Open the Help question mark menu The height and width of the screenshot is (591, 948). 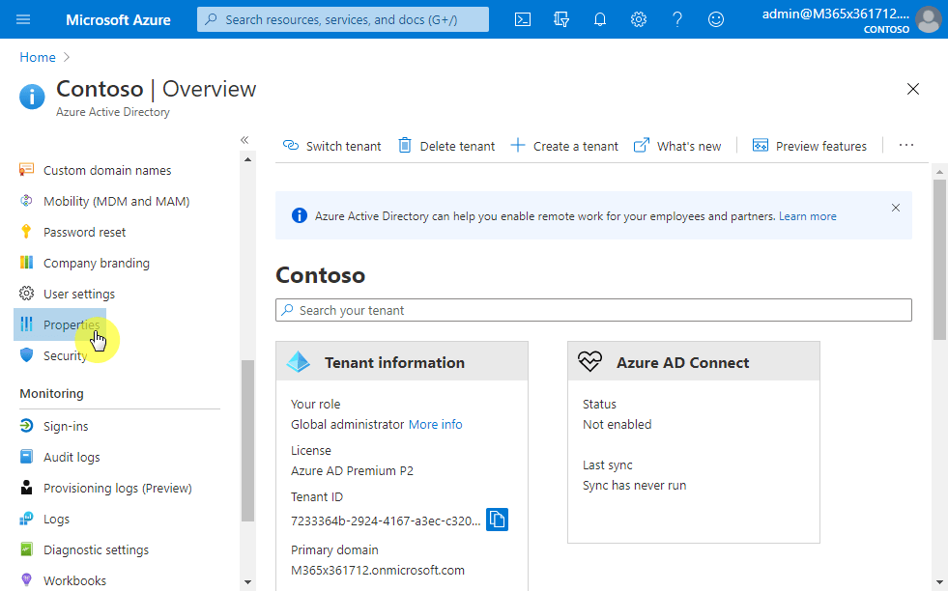[677, 19]
